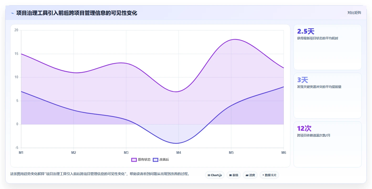Select the Chart.js chip
Screen dimensions: 372x189
click(x=215, y=175)
